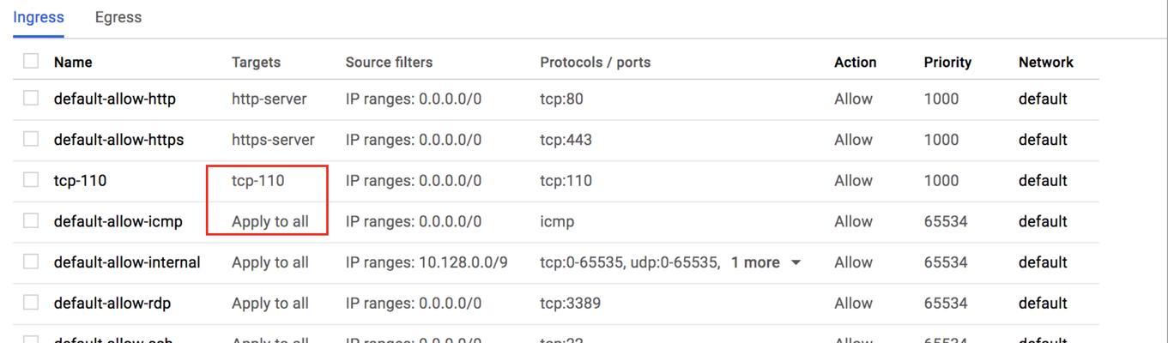Open the default network link for tcp-110

[1043, 181]
